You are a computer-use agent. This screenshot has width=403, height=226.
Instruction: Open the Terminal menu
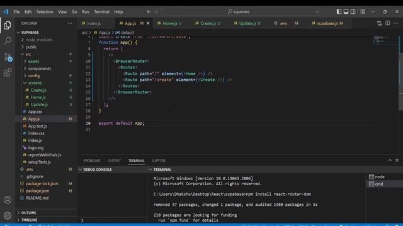point(101,12)
